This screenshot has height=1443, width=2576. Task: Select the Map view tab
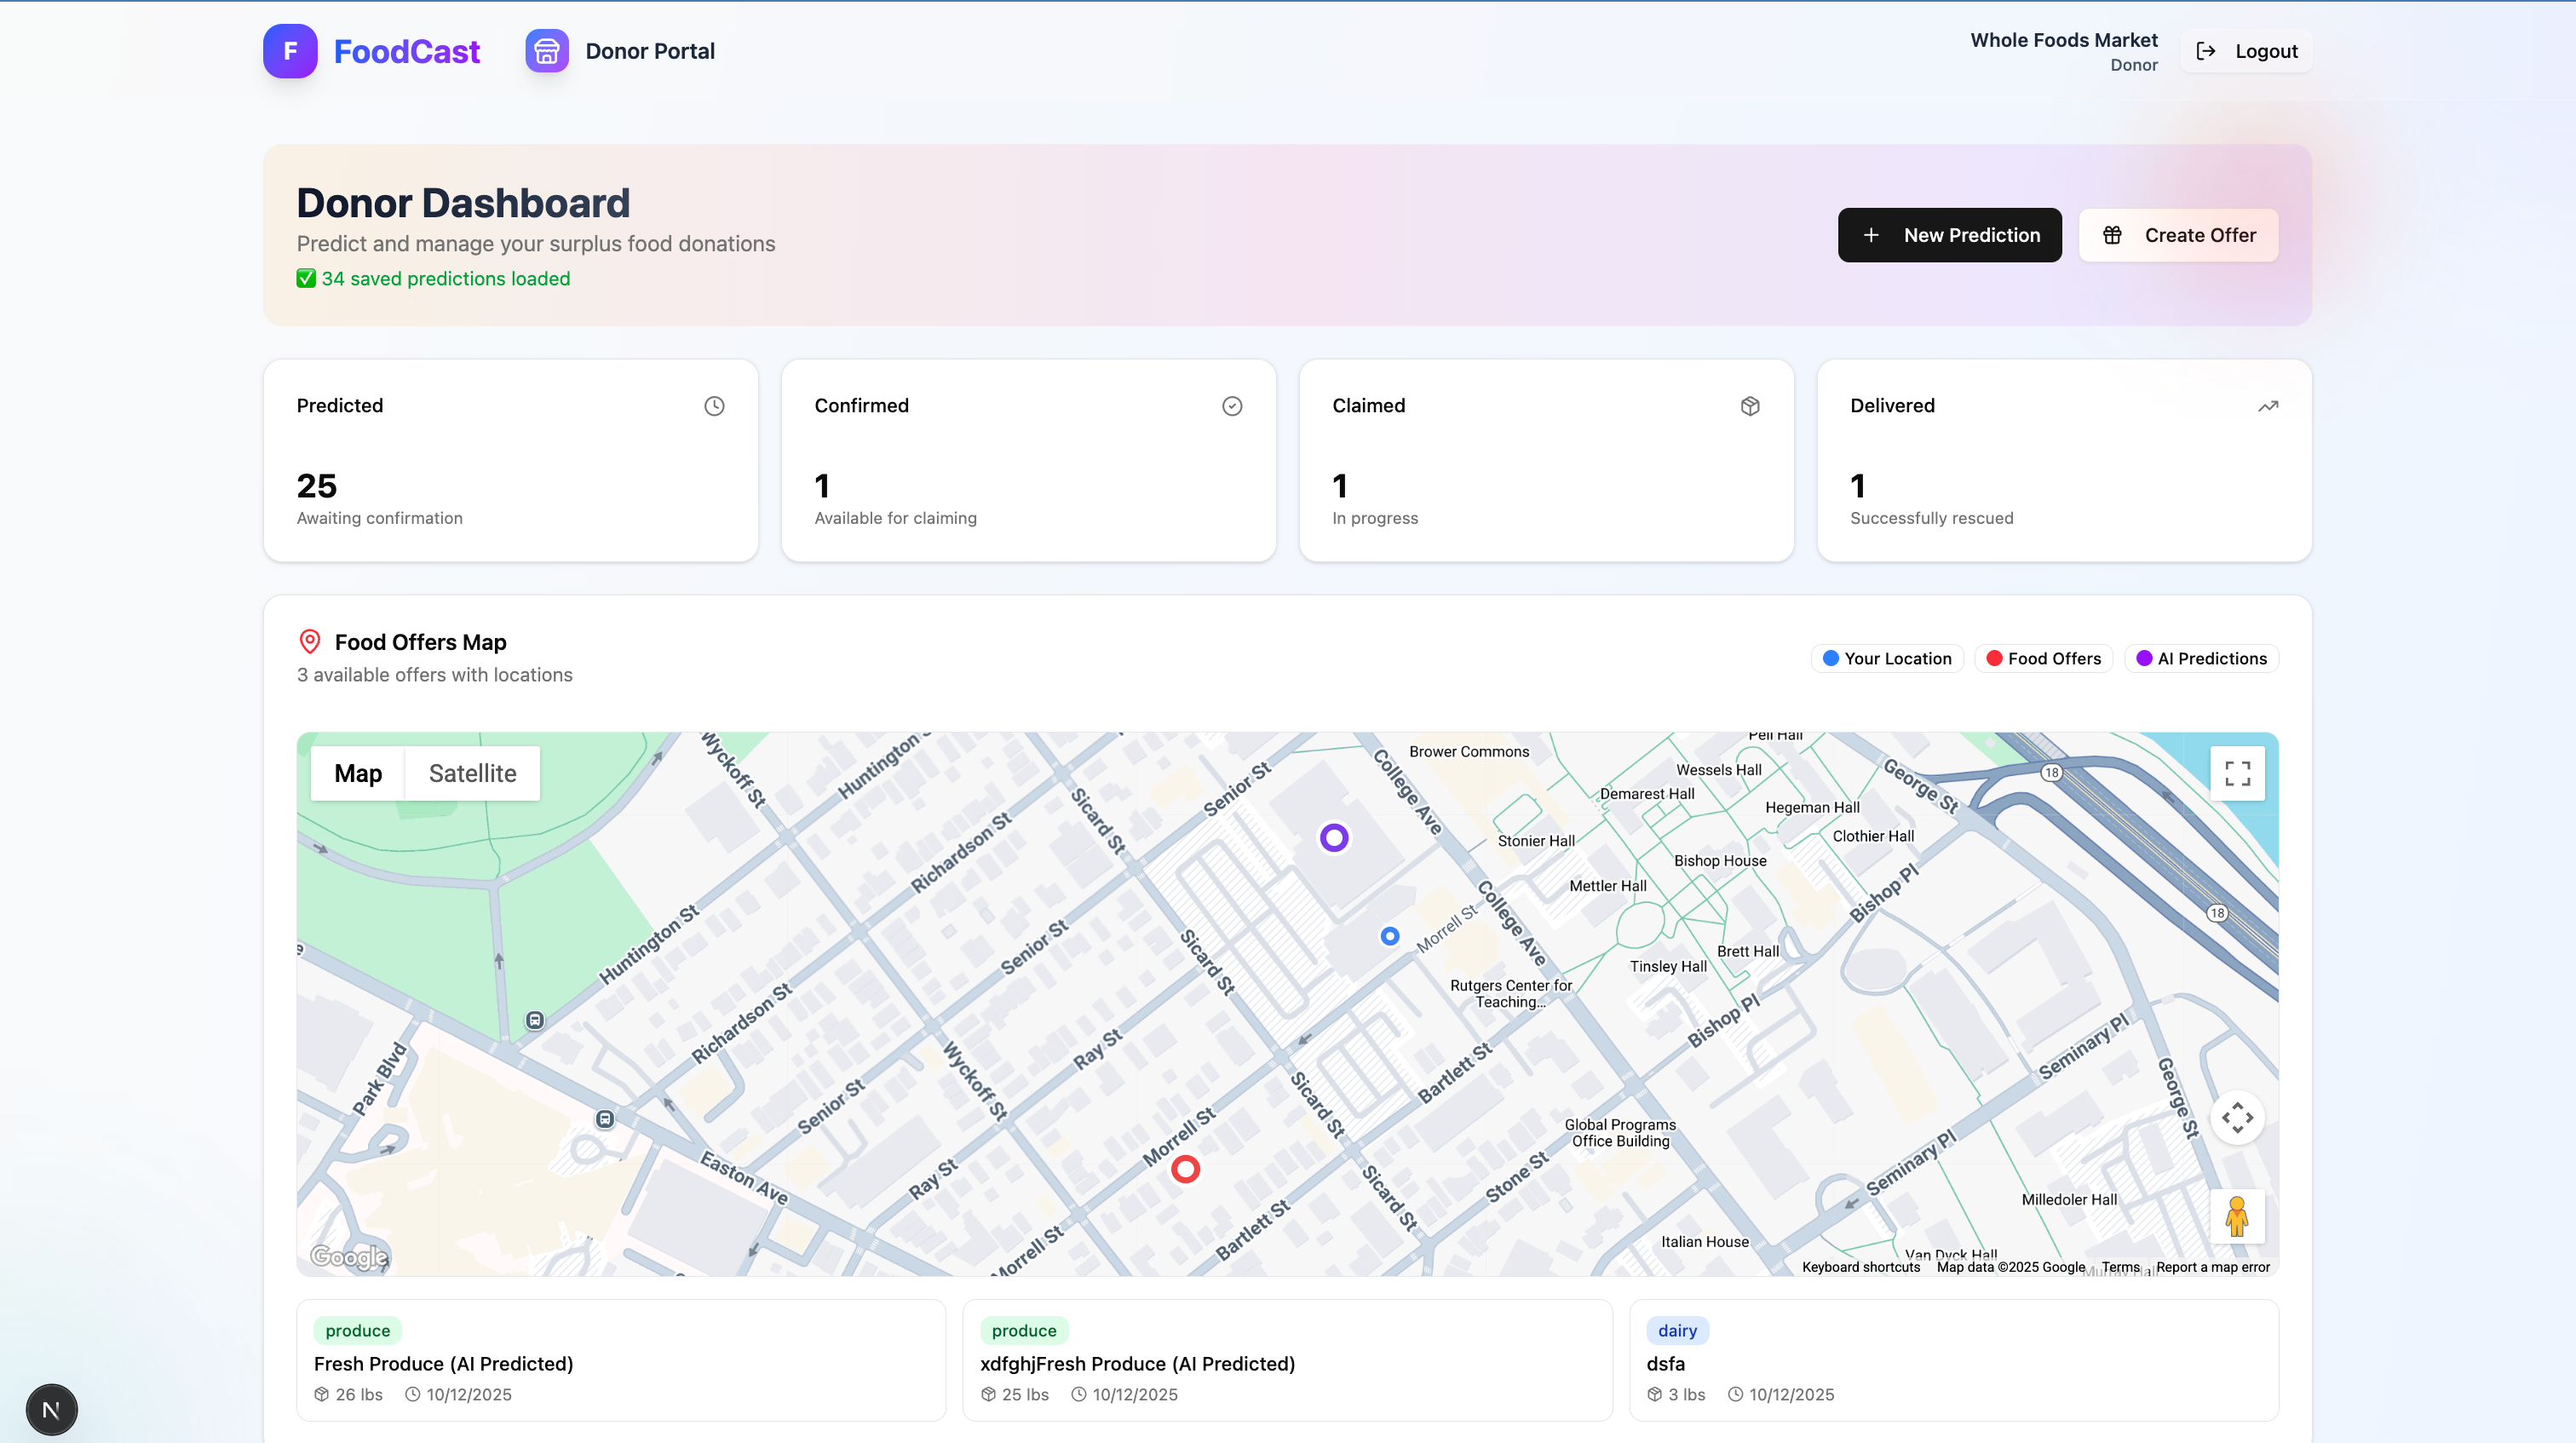[358, 773]
